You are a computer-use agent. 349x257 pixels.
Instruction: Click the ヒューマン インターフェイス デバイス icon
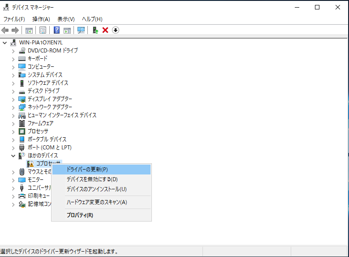22,115
